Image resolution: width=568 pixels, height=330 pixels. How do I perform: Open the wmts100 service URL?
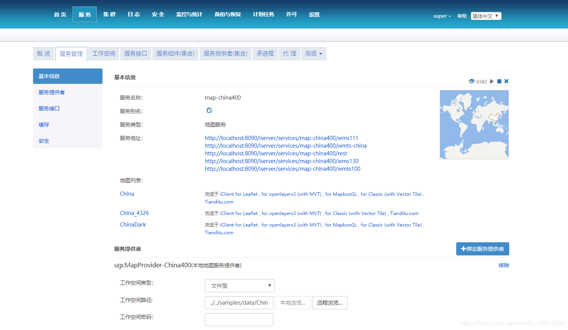(x=283, y=169)
